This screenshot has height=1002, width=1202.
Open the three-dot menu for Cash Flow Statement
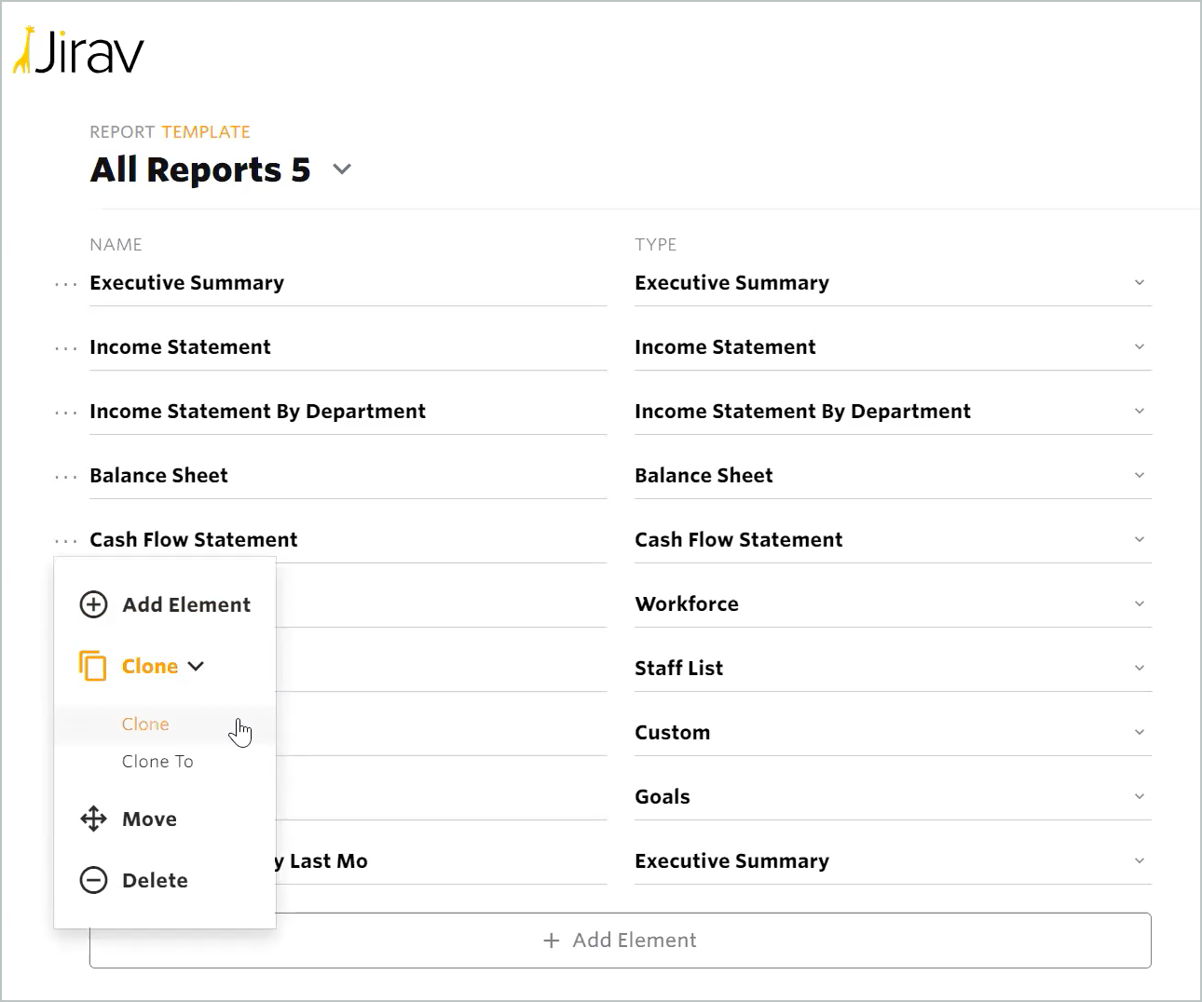pos(66,541)
